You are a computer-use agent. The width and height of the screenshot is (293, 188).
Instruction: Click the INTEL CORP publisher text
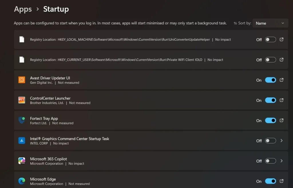tap(39, 143)
